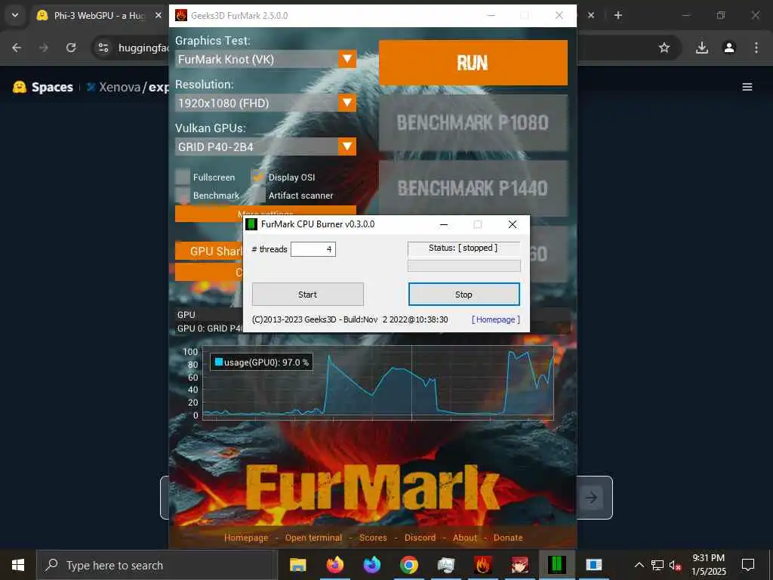Select the Phi-3 WebGPU browser tab
This screenshot has height=580, width=773.
click(99, 16)
